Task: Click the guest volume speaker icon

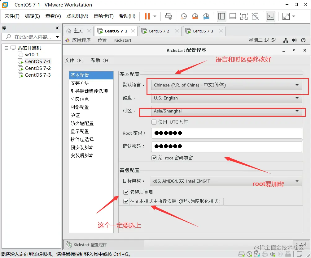Action: pos(294,40)
